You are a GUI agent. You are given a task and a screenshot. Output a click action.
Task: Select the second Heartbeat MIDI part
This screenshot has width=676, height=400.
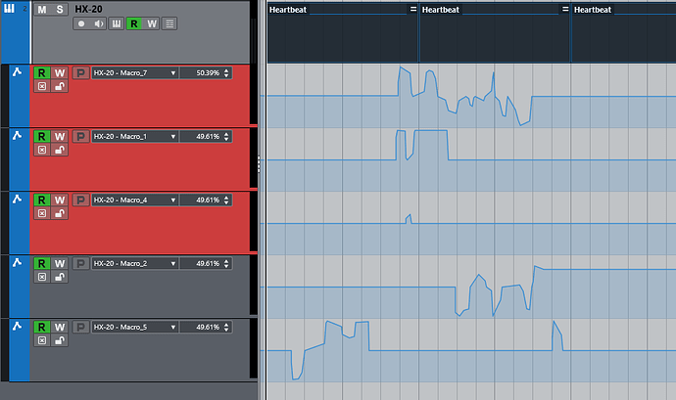click(x=496, y=32)
